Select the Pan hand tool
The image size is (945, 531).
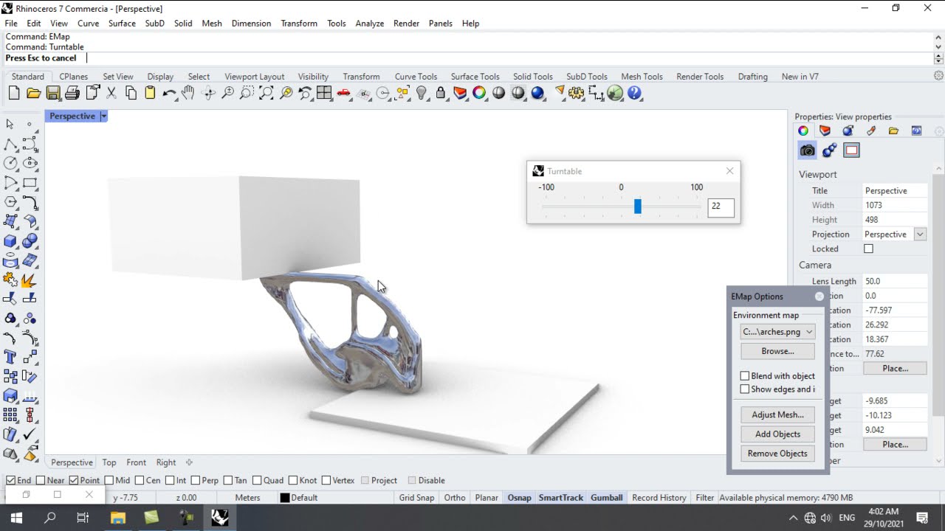click(x=189, y=93)
